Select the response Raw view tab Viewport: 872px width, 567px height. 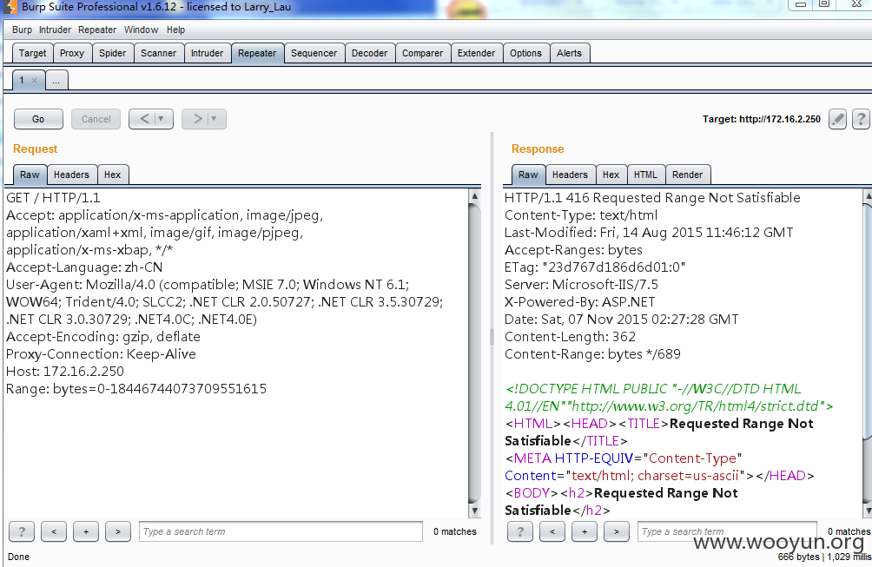[x=528, y=175]
